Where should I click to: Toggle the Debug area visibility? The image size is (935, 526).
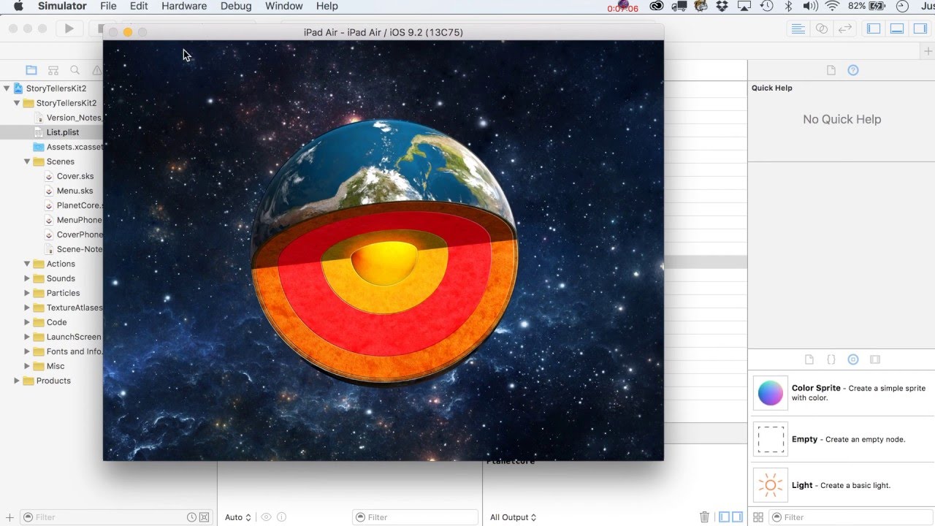point(897,28)
